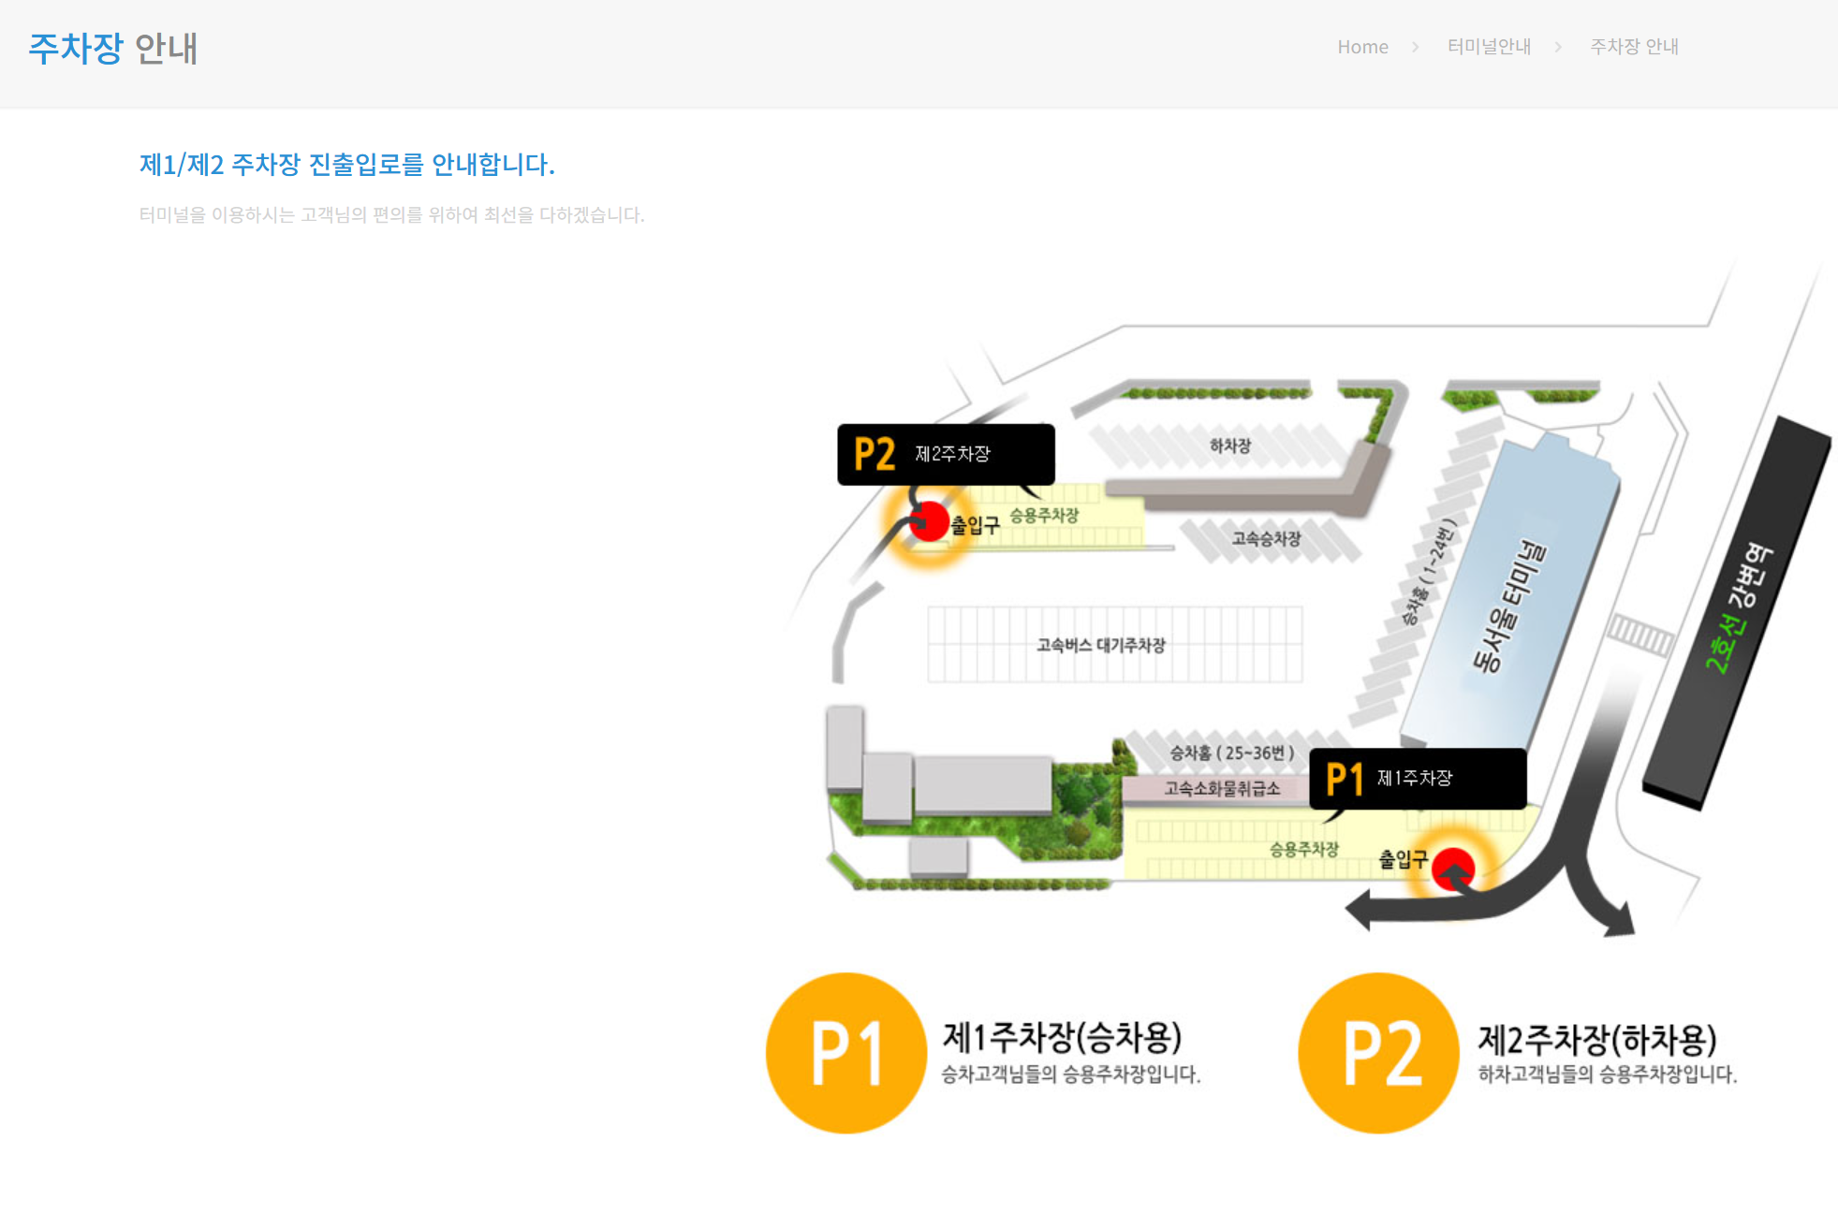
Task: Click the 고속소화물취급소 label
Action: click(1221, 788)
